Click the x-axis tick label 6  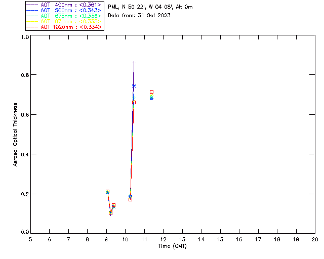(50, 239)
